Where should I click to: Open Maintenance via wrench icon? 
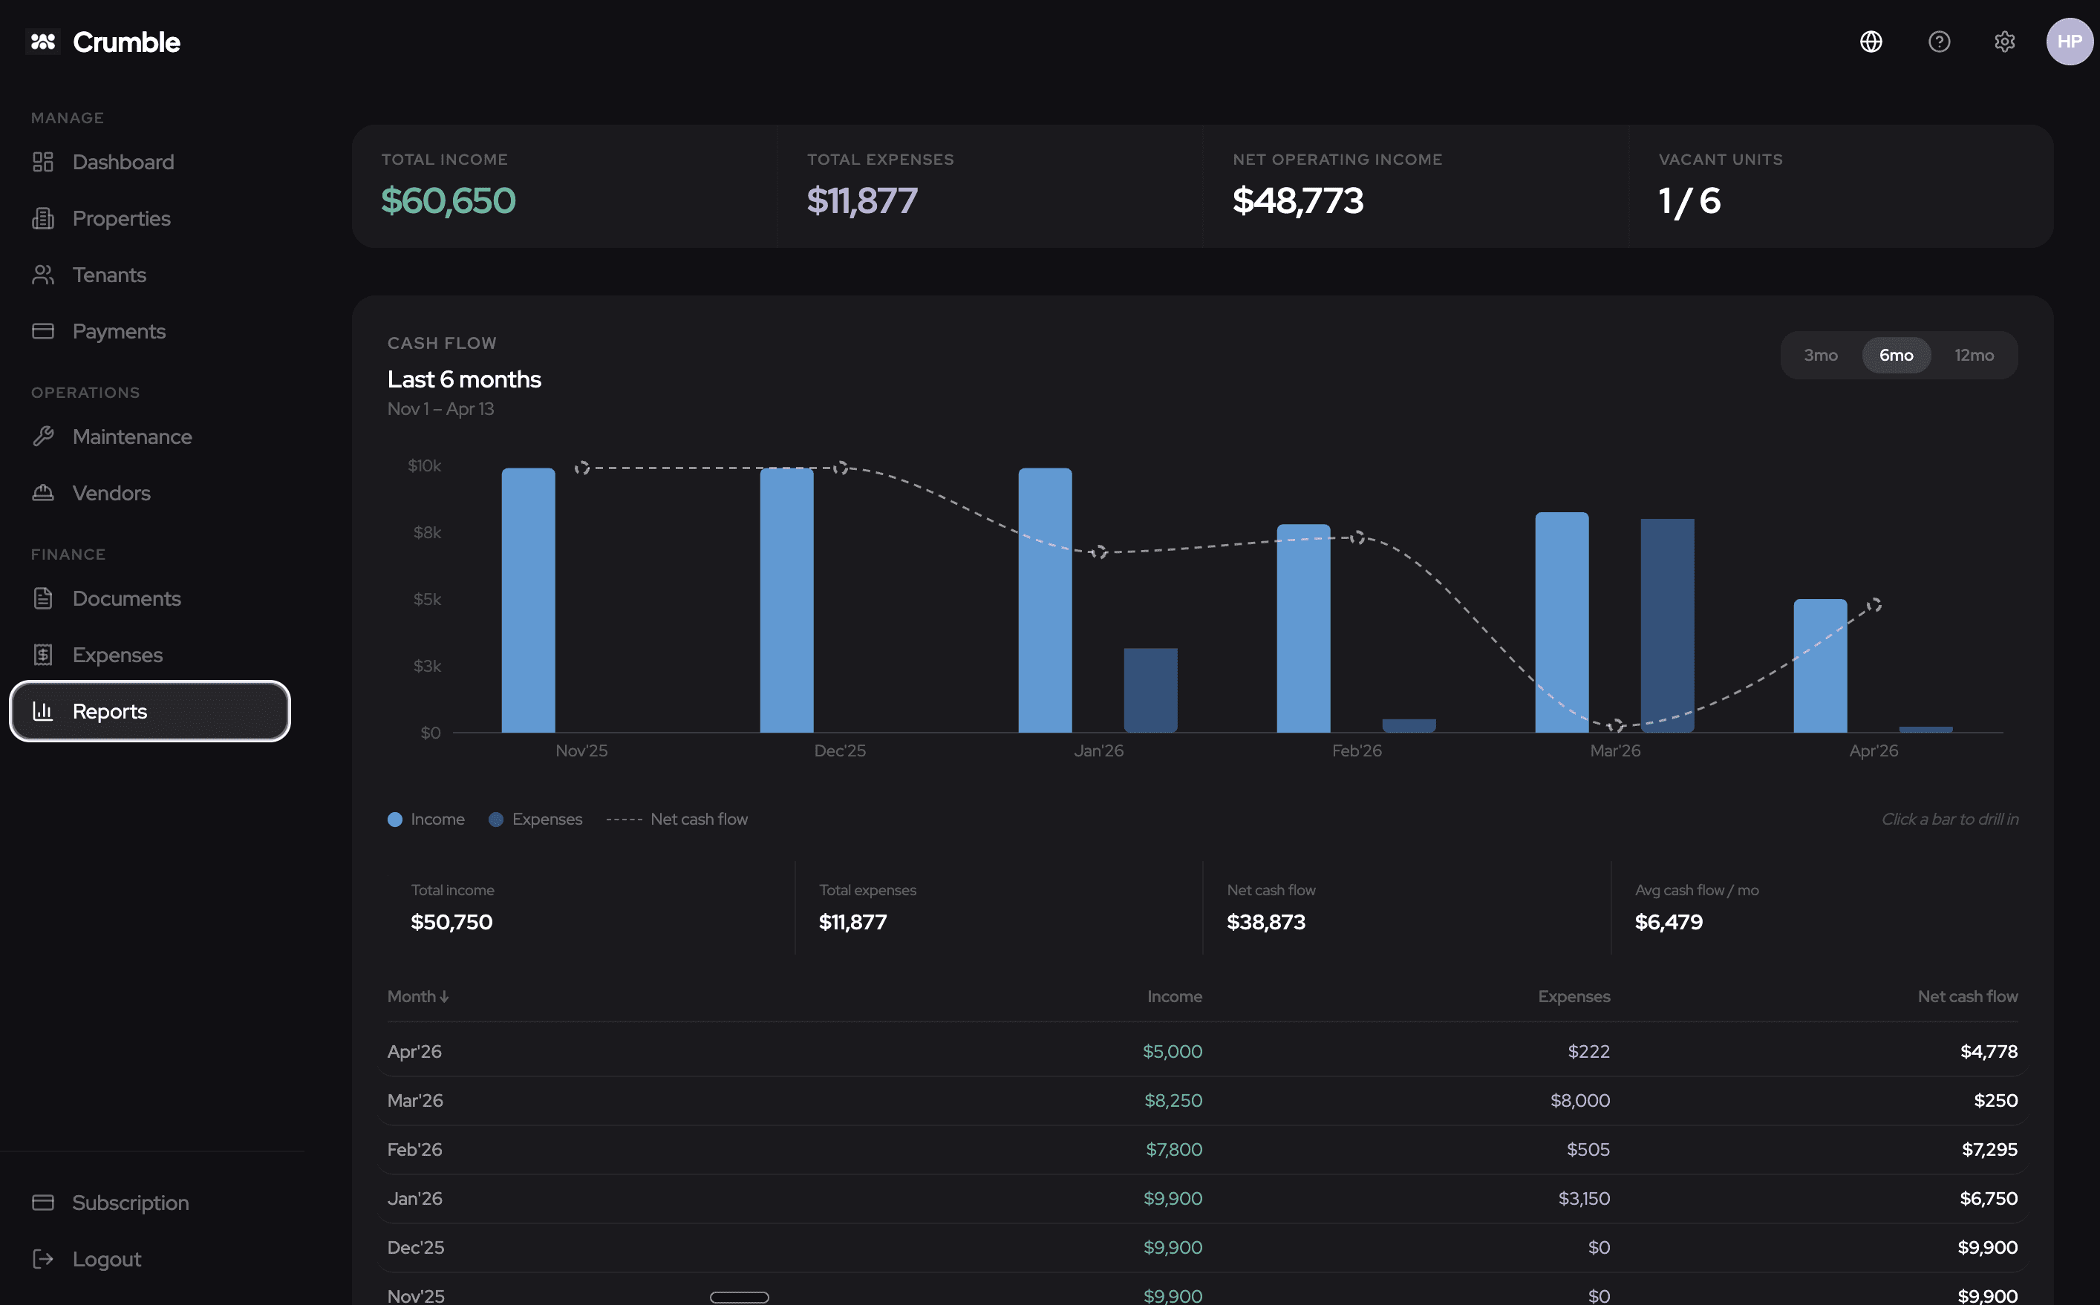click(43, 436)
